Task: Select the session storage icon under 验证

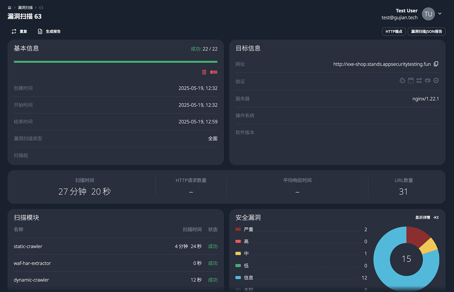Action: click(x=411, y=80)
